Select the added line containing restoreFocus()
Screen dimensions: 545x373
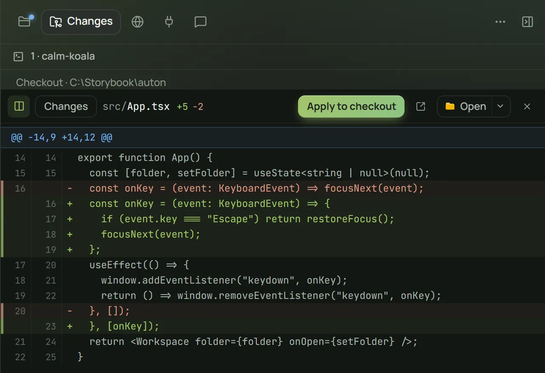pos(272,219)
